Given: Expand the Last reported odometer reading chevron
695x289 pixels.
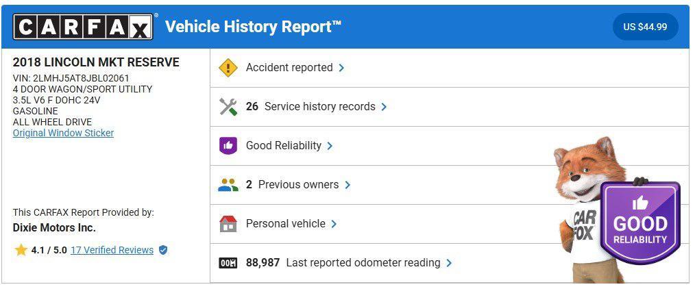Looking at the screenshot, I should (449, 263).
